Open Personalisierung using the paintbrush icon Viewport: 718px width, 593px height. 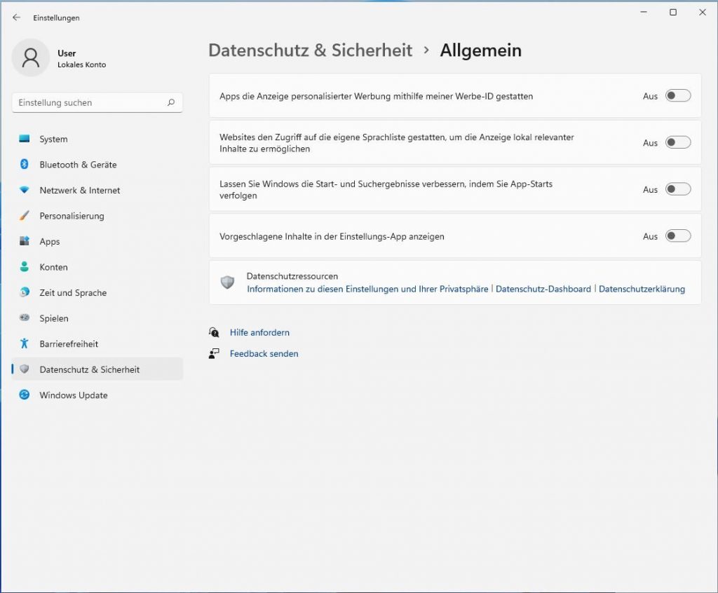pos(25,216)
